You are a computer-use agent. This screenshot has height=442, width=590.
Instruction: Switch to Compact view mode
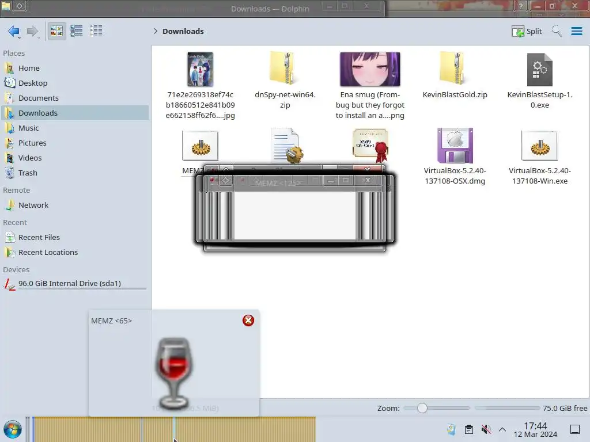[x=77, y=31]
